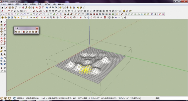Select the Drape tool in 沙盒 toolbar
This screenshot has height=101, width=188.
(30, 32)
